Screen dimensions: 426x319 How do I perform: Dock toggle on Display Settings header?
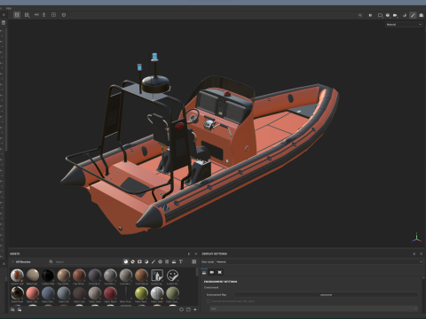click(414, 253)
